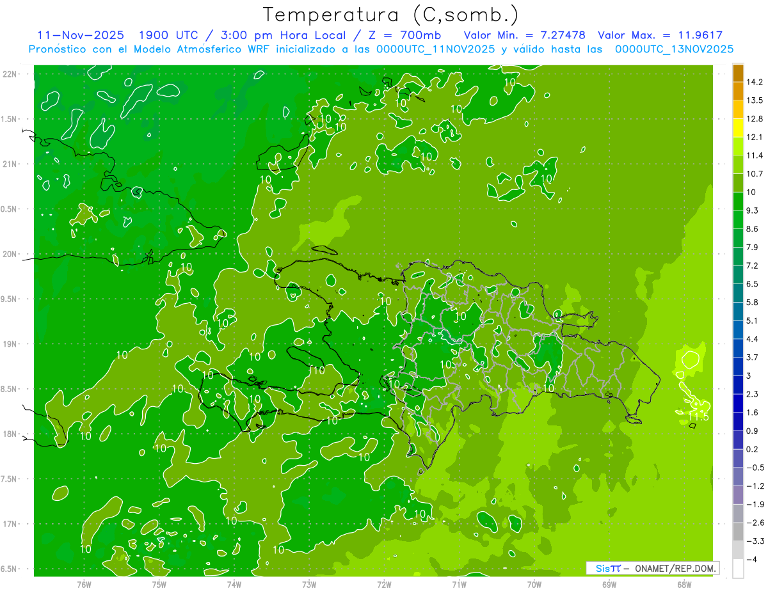Click the gray legend band between -3.3 and -2.6
The height and width of the screenshot is (593, 768).
pos(738,532)
